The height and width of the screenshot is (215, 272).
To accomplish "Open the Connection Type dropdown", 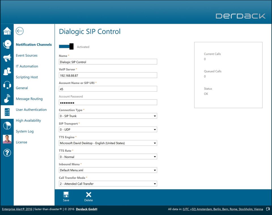I will 108,116.
